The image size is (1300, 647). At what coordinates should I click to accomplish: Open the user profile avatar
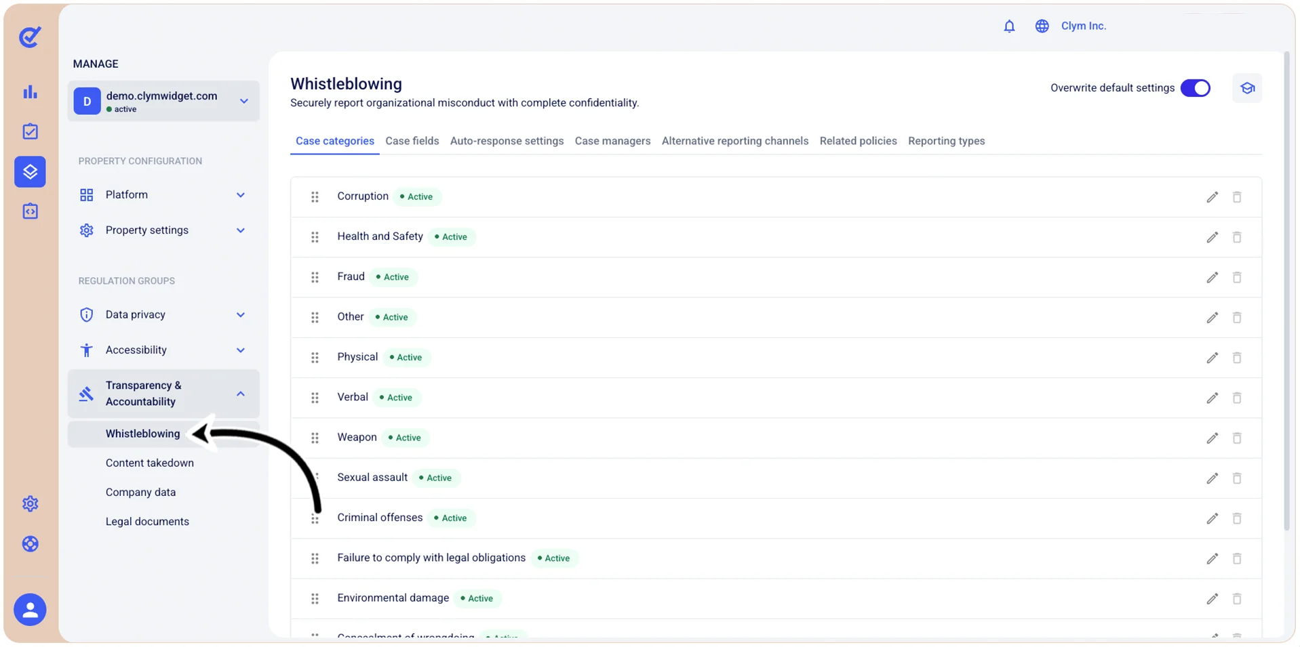[30, 610]
